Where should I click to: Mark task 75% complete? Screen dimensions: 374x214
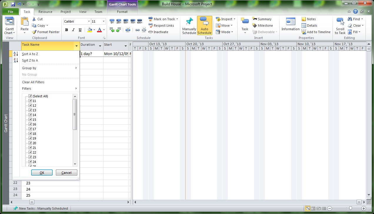pyautogui.click(x=133, y=21)
